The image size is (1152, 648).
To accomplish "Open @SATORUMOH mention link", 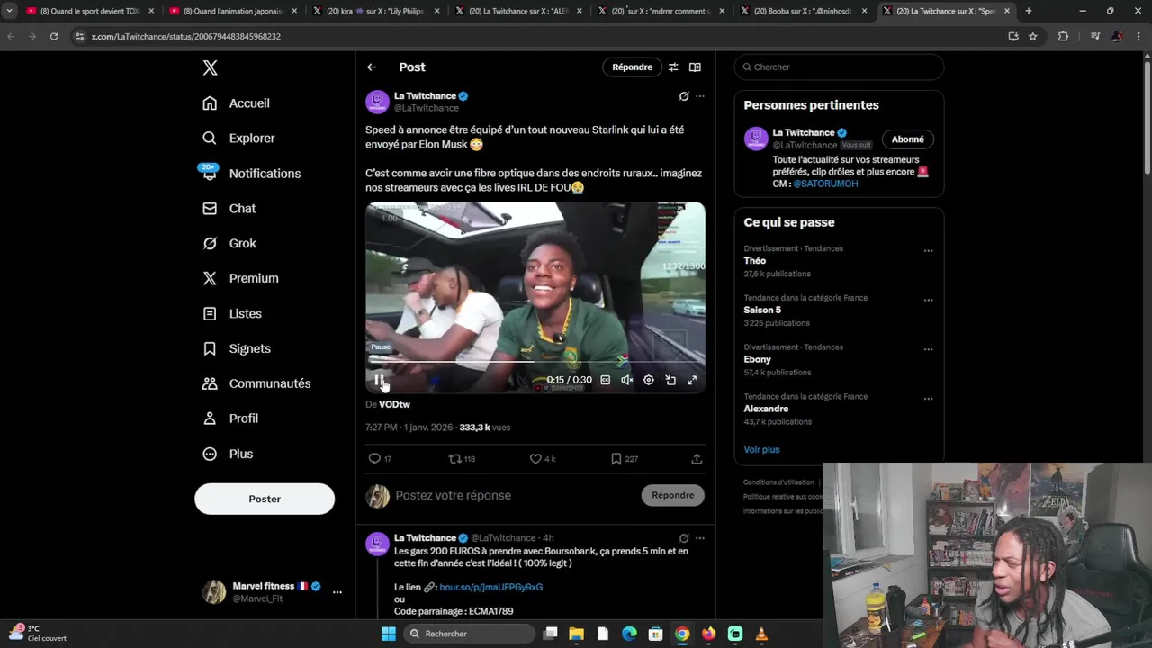I will click(825, 184).
